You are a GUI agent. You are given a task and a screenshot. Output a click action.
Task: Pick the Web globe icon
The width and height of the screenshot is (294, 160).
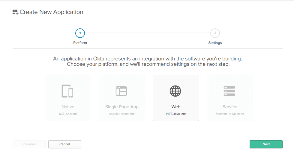175,91
